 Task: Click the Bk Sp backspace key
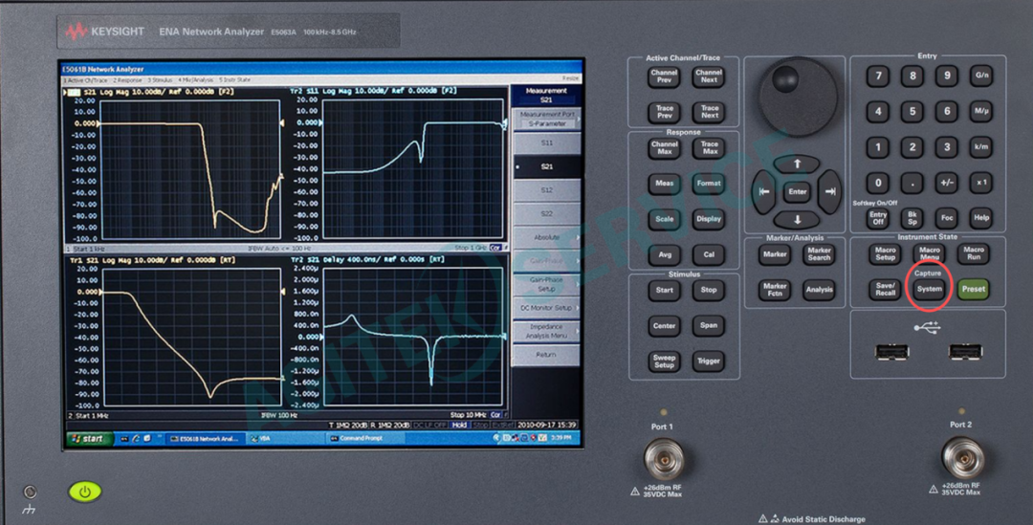(x=912, y=218)
